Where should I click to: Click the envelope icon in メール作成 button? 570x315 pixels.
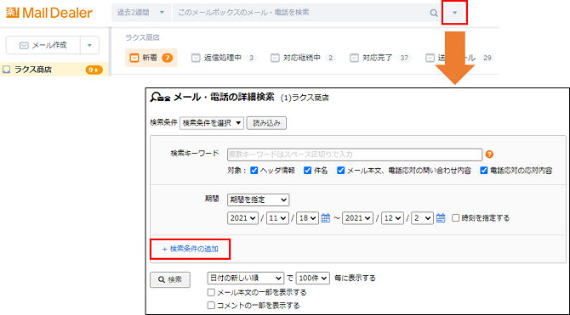24,45
